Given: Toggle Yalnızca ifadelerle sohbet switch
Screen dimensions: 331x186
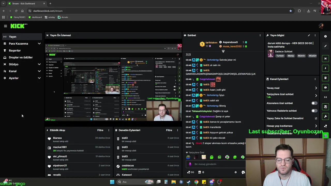Looking at the screenshot, I should point(314,111).
